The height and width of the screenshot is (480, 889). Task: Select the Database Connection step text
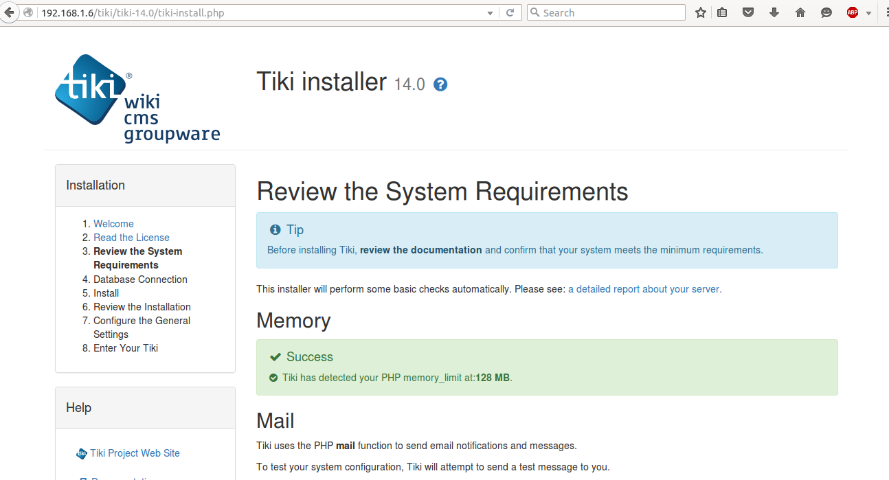pyautogui.click(x=140, y=279)
